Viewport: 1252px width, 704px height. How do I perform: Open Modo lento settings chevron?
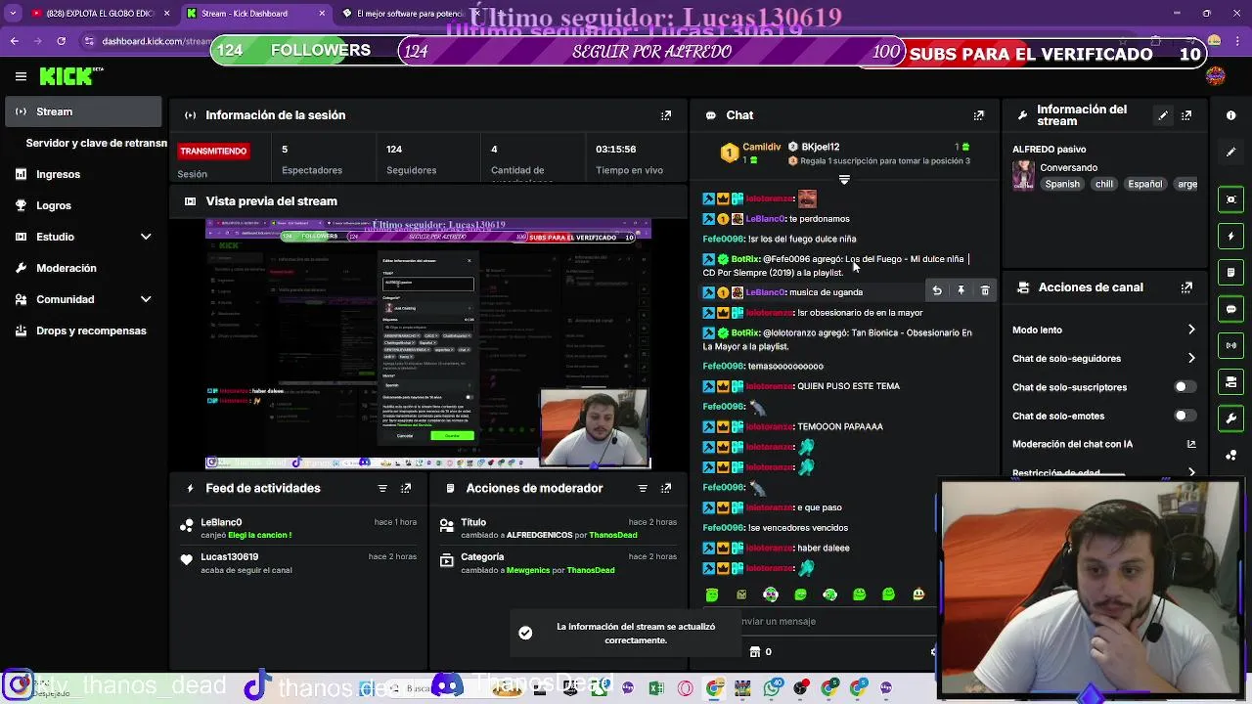tap(1191, 330)
